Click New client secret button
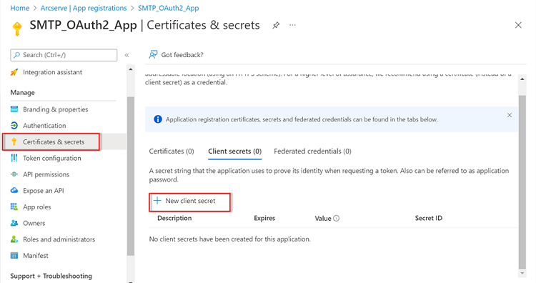This screenshot has height=283, width=536. (x=190, y=202)
